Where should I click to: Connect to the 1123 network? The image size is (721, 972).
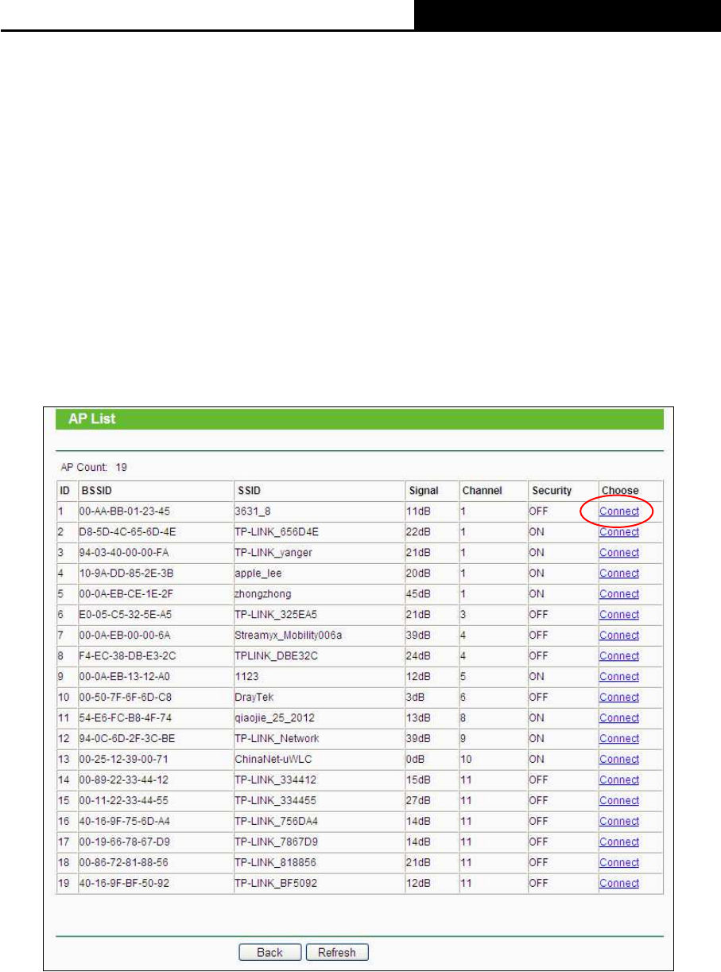pyautogui.click(x=619, y=677)
